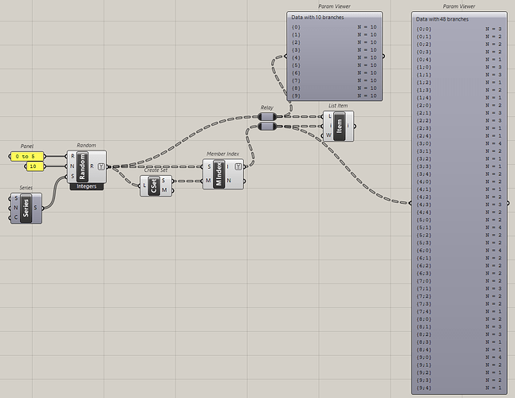515x398 pixels.
Task: Select the Series component
Action: click(x=26, y=209)
